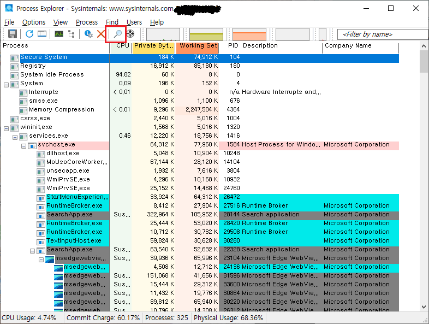Click the scrollbar up arrow

[x=424, y=46]
